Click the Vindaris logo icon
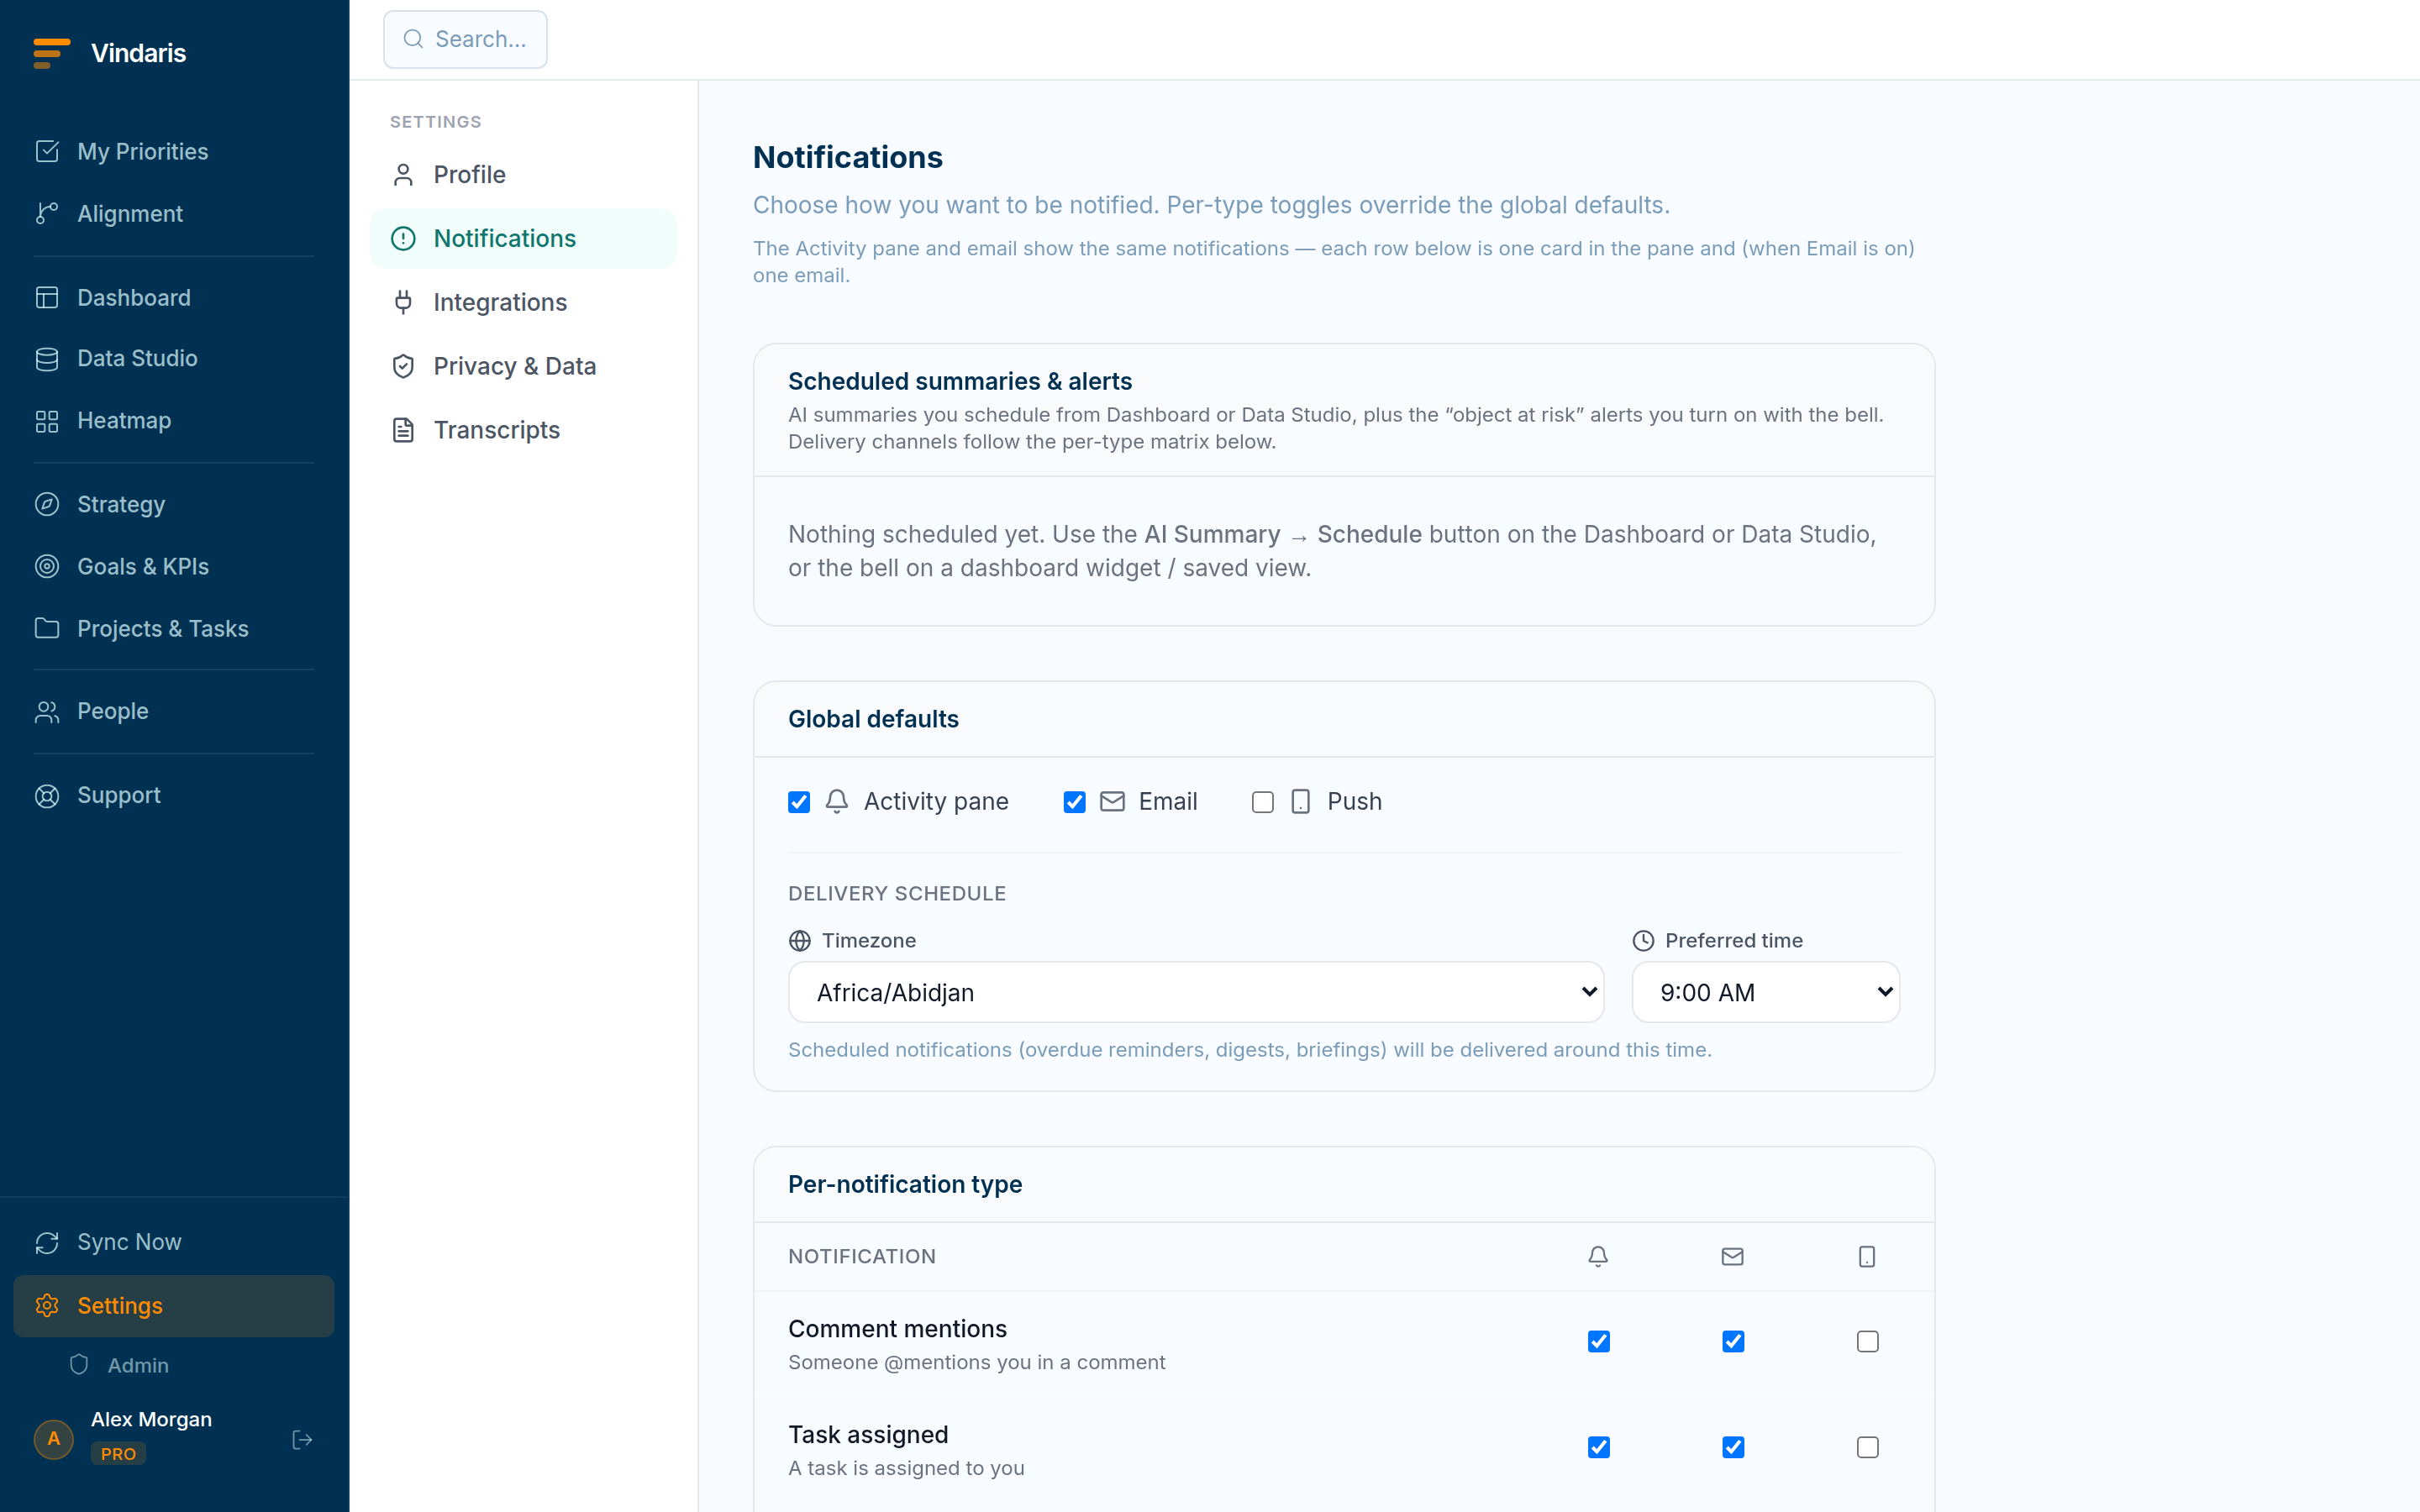Image resolution: width=2420 pixels, height=1512 pixels. [x=51, y=53]
